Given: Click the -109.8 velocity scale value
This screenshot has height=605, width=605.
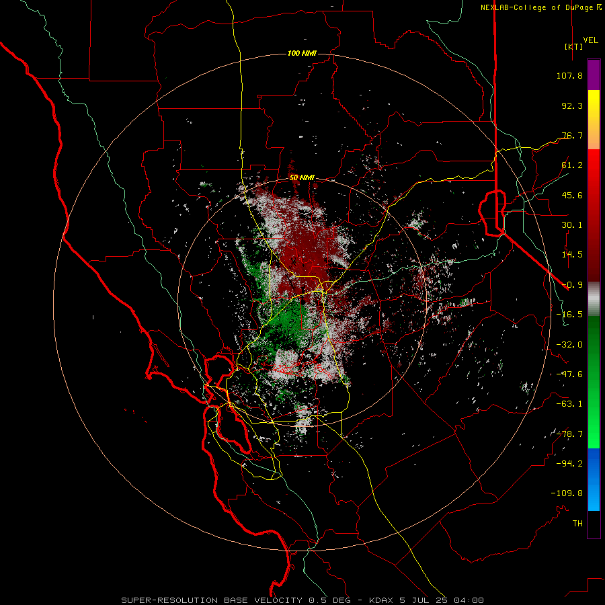Looking at the screenshot, I should [x=567, y=493].
